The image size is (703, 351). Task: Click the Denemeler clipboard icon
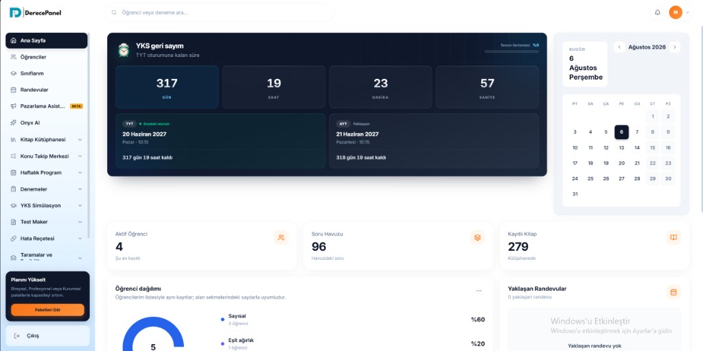pos(14,189)
